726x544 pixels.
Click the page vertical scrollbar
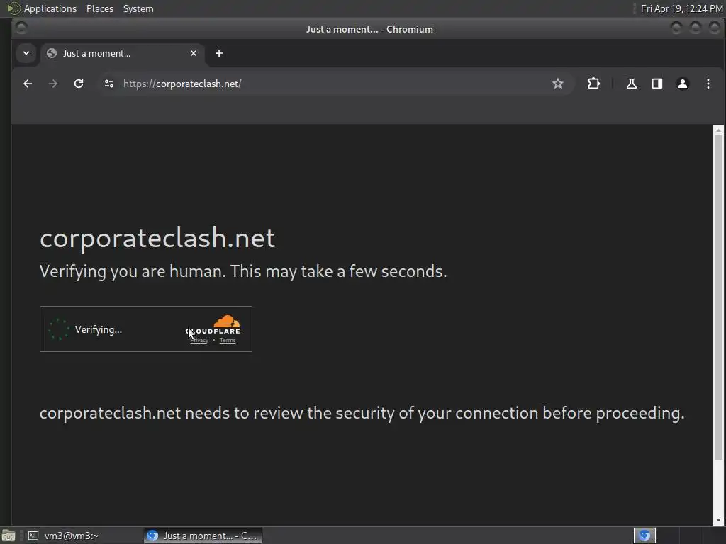718,296
